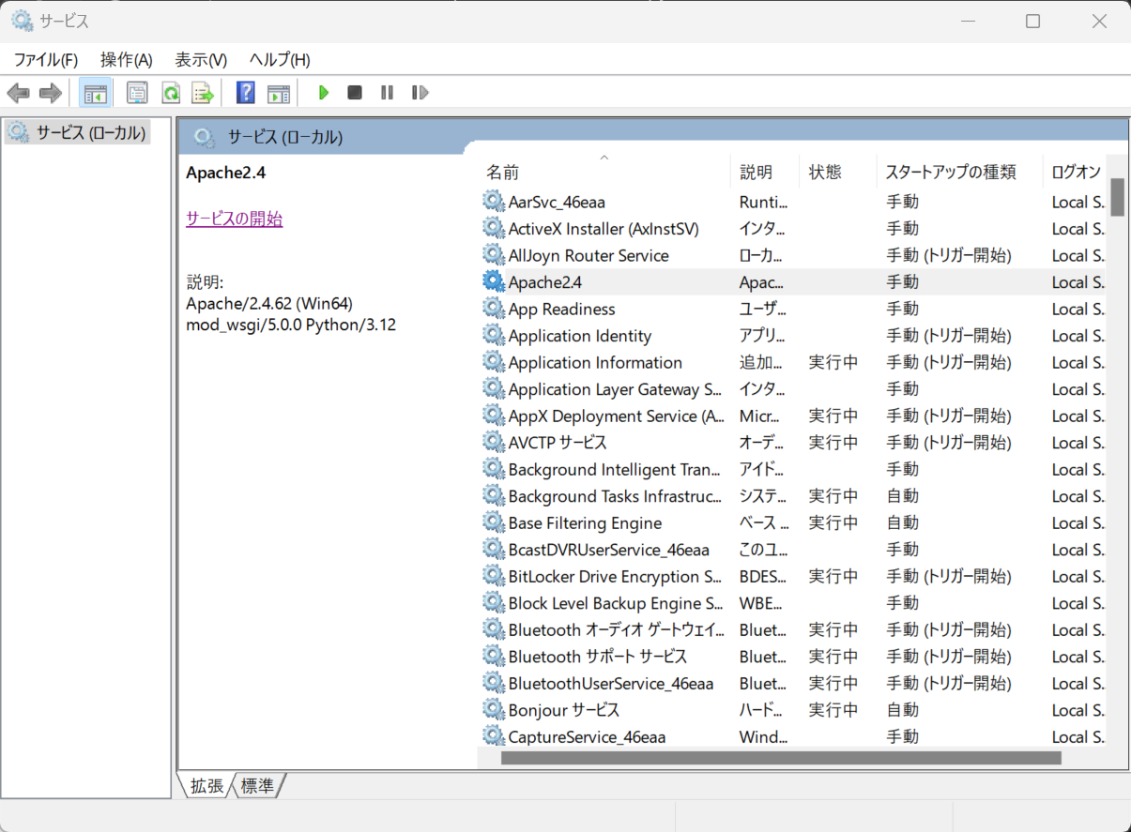The image size is (1131, 832).
Task: Click the gear icon beside Bonjour サービス
Action: (x=493, y=709)
